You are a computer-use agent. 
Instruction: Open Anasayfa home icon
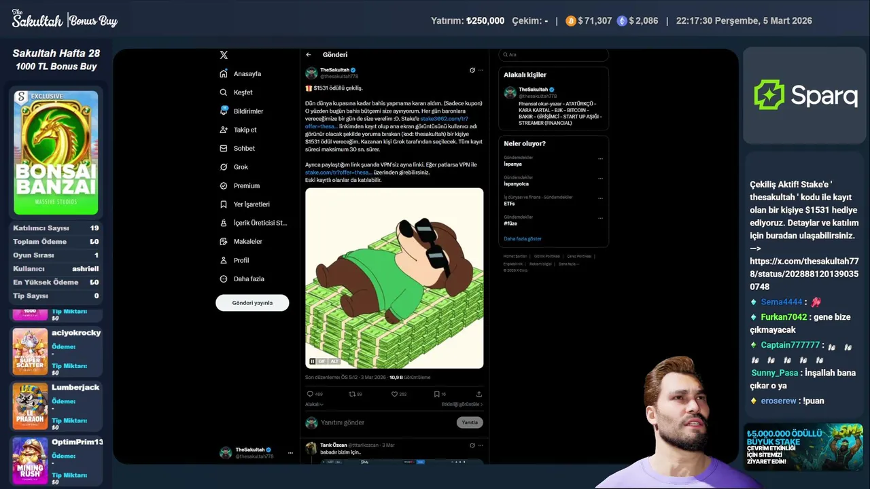click(x=224, y=73)
